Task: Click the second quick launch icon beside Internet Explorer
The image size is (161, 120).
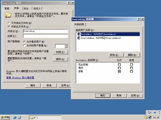Action: tap(19, 118)
